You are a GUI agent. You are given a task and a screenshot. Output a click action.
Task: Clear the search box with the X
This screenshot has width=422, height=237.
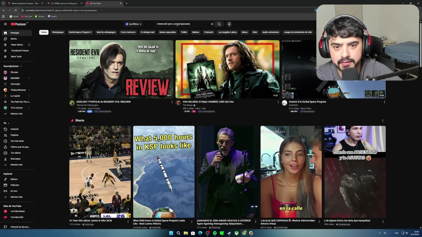click(212, 24)
